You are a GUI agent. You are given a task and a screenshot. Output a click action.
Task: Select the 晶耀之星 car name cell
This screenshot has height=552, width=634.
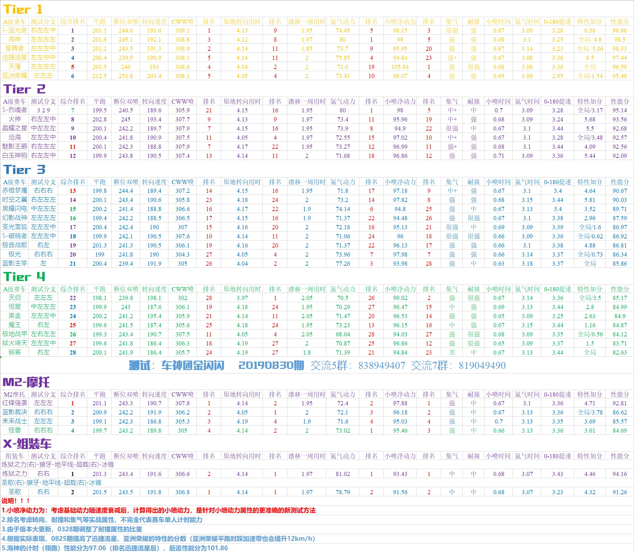coord(15,128)
